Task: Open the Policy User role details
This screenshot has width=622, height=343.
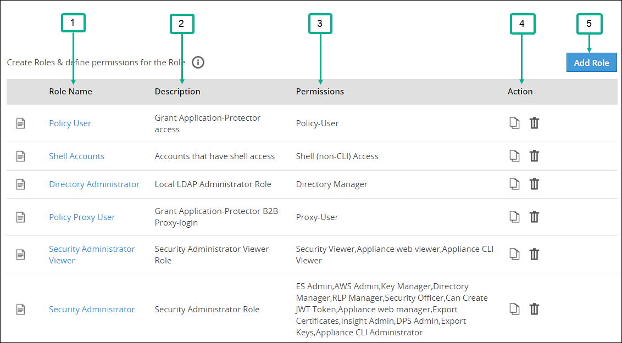Action: pos(70,123)
